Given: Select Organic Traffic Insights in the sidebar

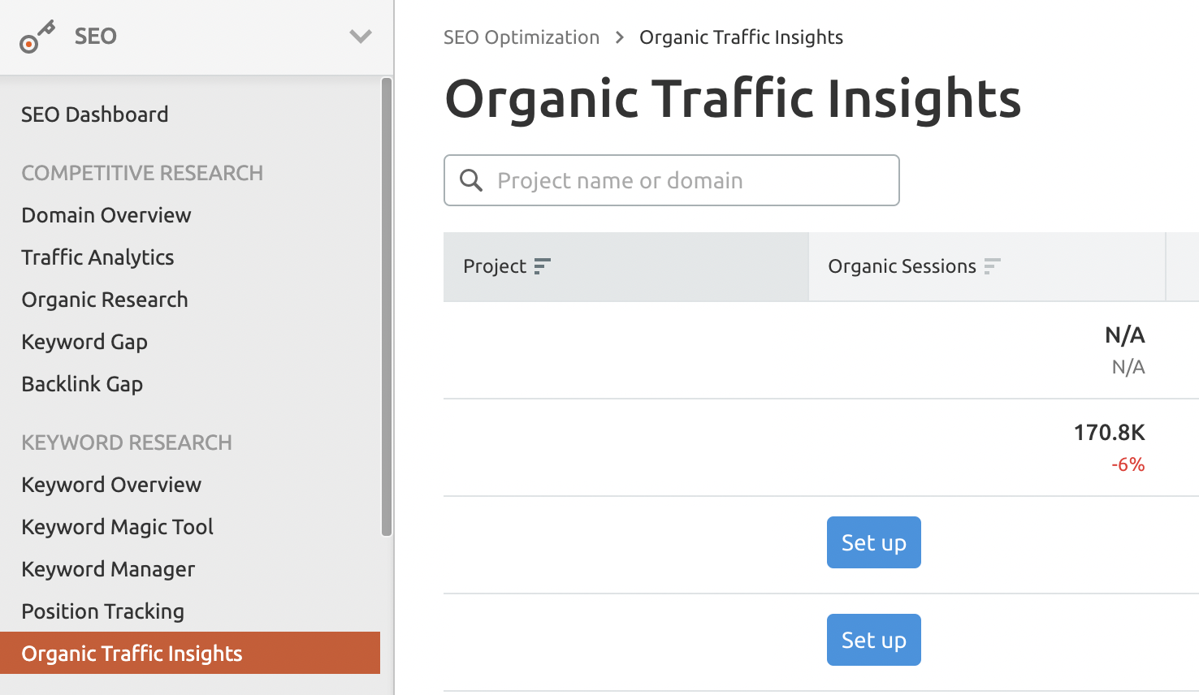Looking at the screenshot, I should [131, 653].
